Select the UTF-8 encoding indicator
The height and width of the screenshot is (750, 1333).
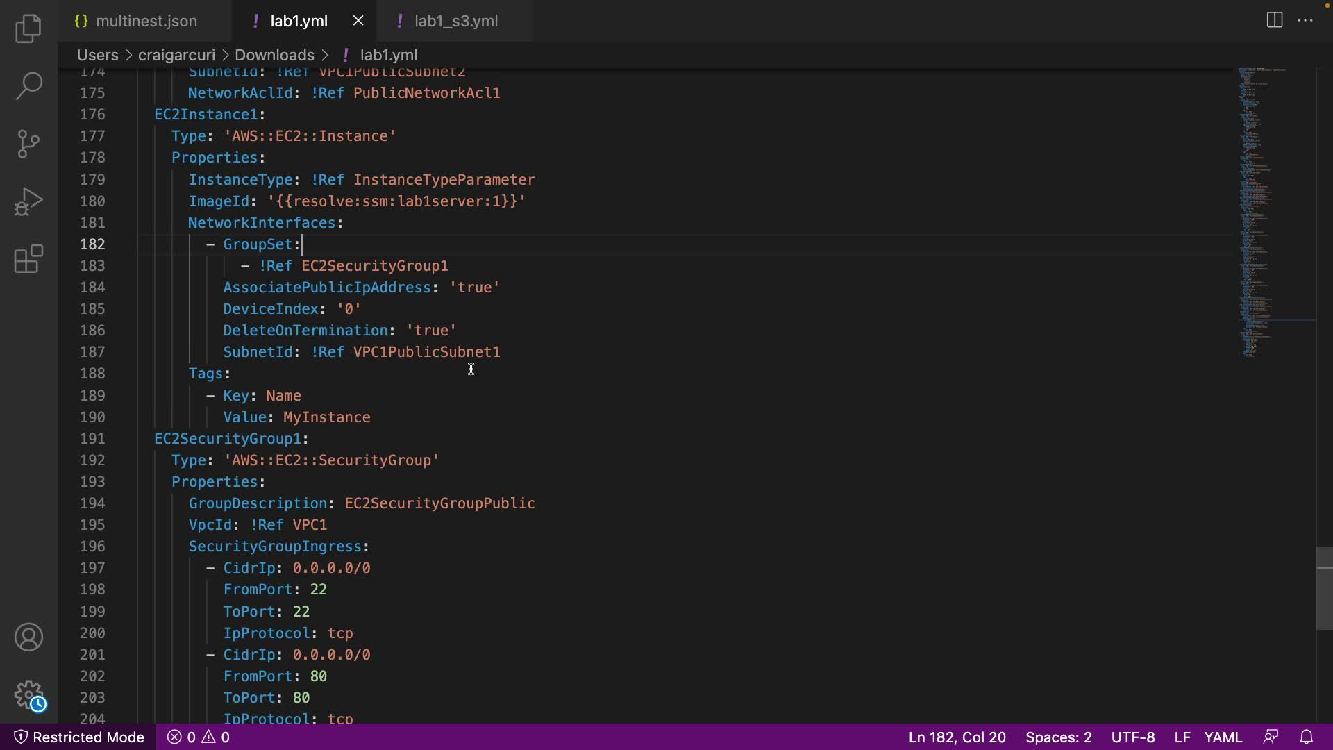(1132, 737)
